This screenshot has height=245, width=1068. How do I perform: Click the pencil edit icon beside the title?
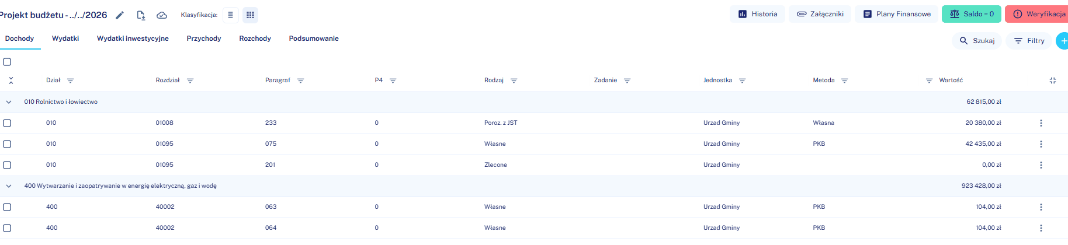[120, 15]
